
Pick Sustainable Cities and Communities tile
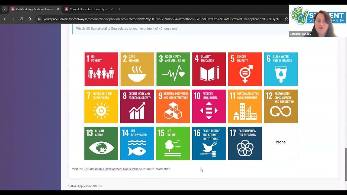(x=245, y=106)
